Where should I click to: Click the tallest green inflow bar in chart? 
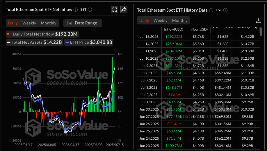(113, 84)
